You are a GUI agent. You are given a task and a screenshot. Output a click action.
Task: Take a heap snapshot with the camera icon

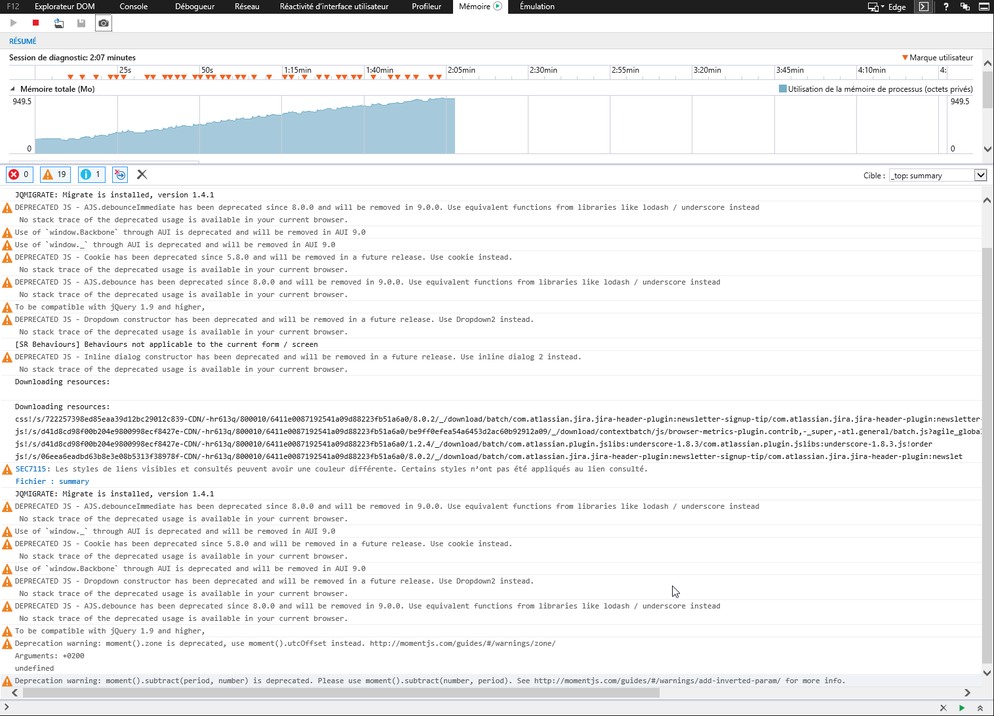click(x=104, y=23)
